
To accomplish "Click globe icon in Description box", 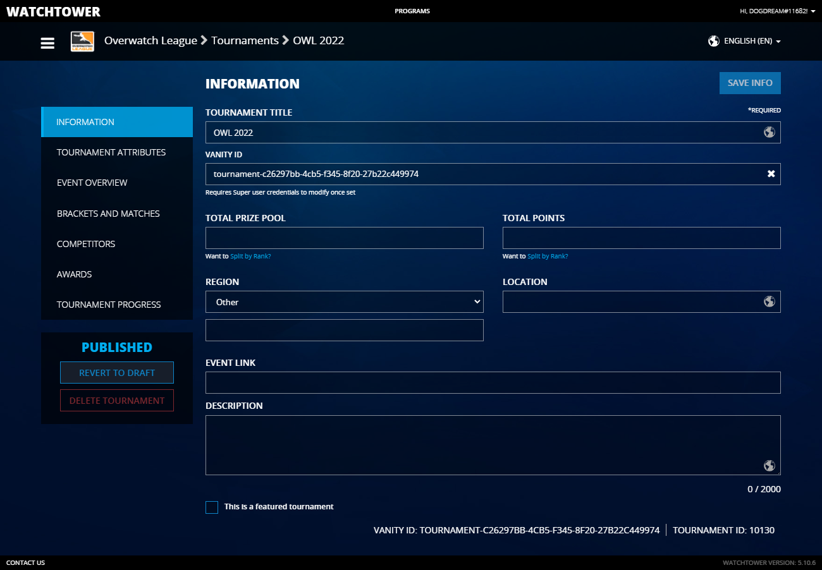I will [x=770, y=466].
